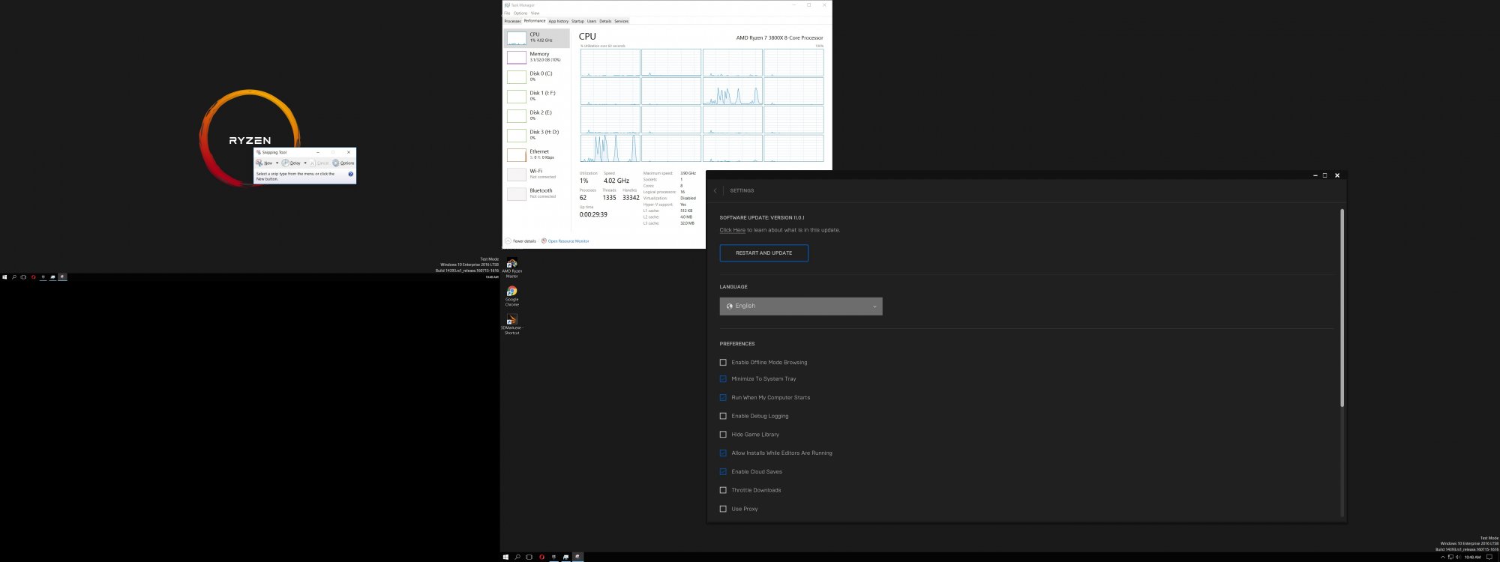
Task: Enable Offline Mode Browsing checkbox
Action: [x=723, y=363]
